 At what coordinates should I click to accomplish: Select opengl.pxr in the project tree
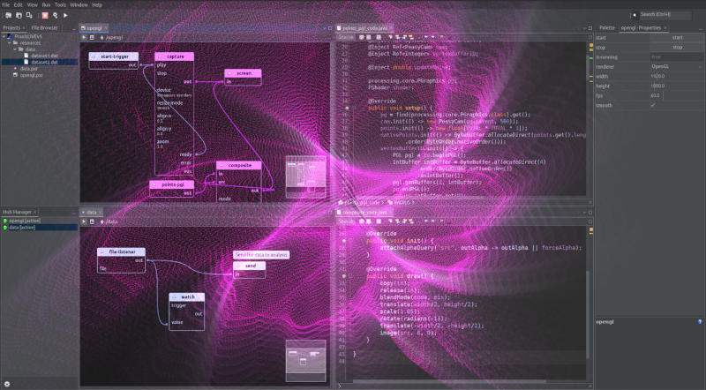31,75
